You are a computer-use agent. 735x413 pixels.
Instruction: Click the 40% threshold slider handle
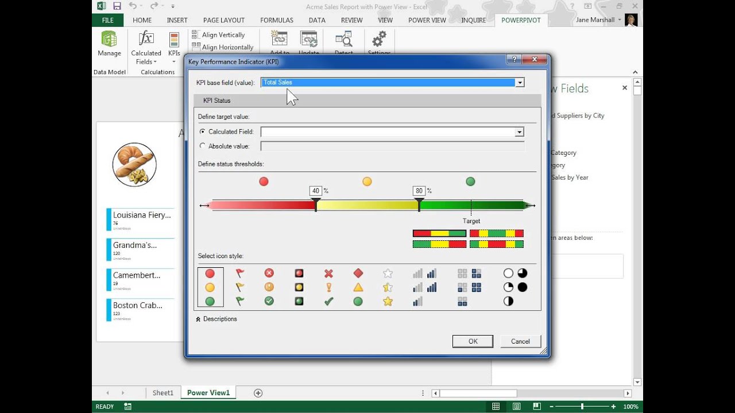[316, 204]
